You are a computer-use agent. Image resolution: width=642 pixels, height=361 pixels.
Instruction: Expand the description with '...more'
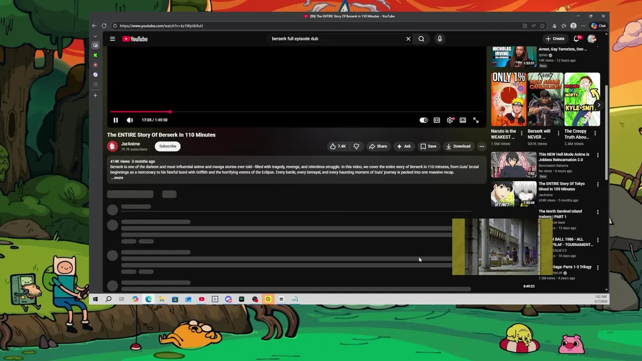(x=117, y=177)
